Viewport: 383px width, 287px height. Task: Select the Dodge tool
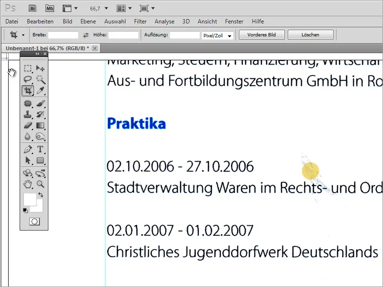click(x=40, y=136)
